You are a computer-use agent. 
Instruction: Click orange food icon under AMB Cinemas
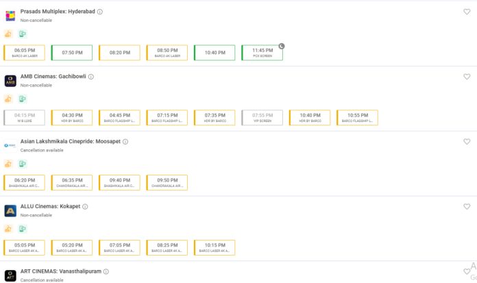8,99
